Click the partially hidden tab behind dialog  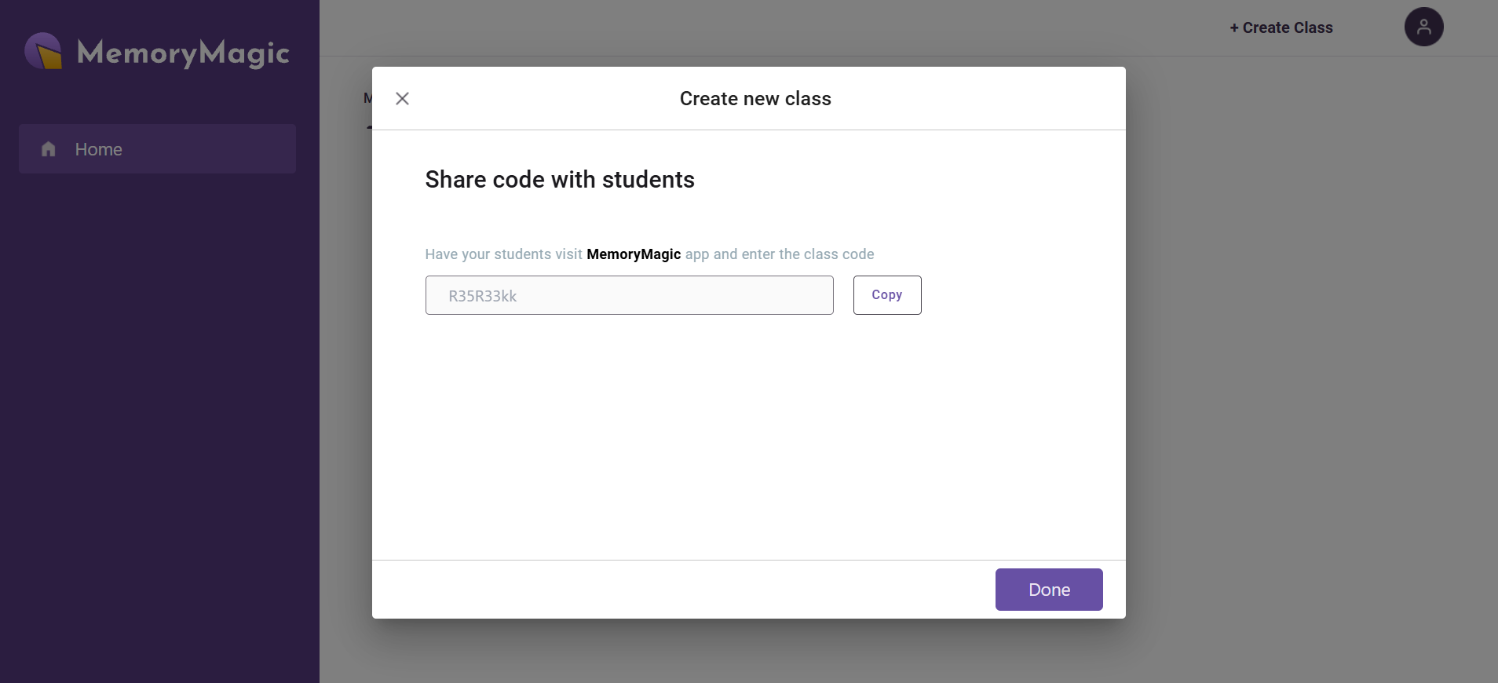pyautogui.click(x=367, y=99)
